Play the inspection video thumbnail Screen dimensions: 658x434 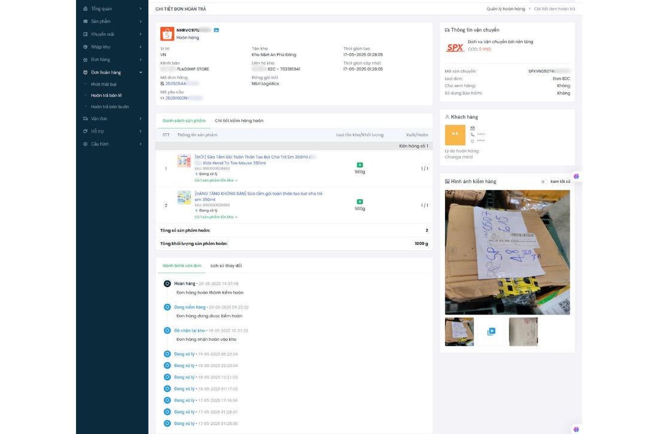[x=491, y=332]
